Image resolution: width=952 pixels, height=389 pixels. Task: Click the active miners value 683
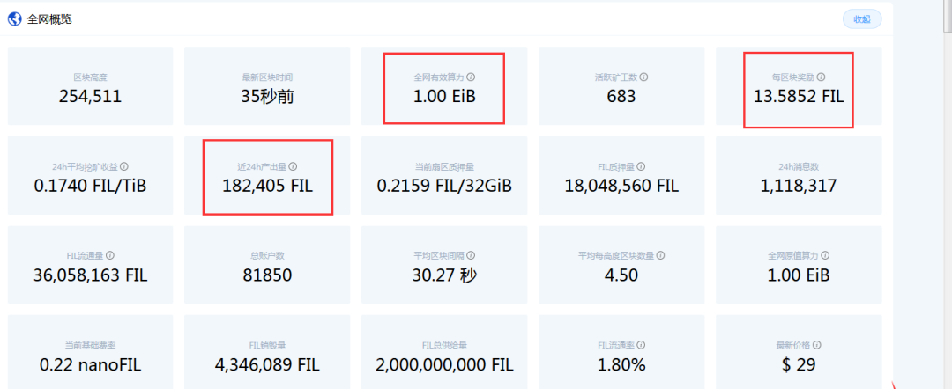tap(621, 96)
